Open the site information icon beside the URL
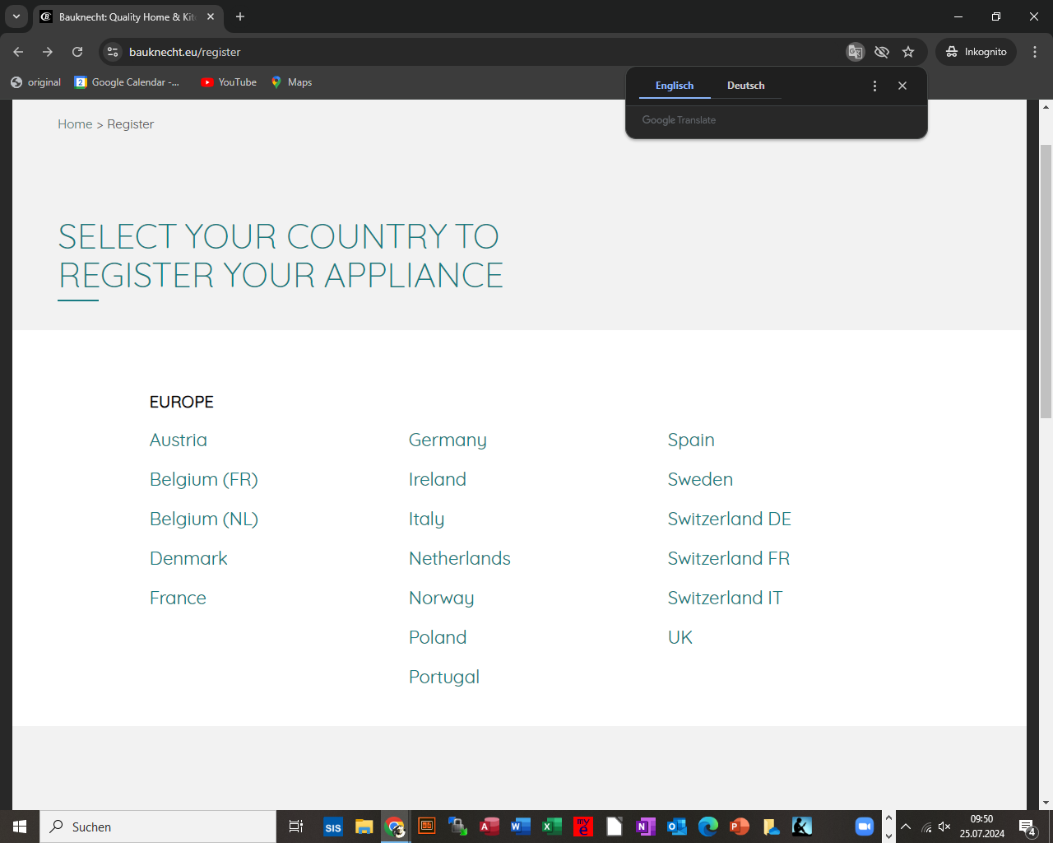Screen dimensions: 1053x843 (x=113, y=52)
